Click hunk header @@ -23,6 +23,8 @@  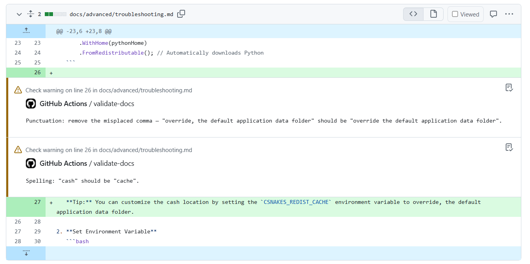coord(84,31)
